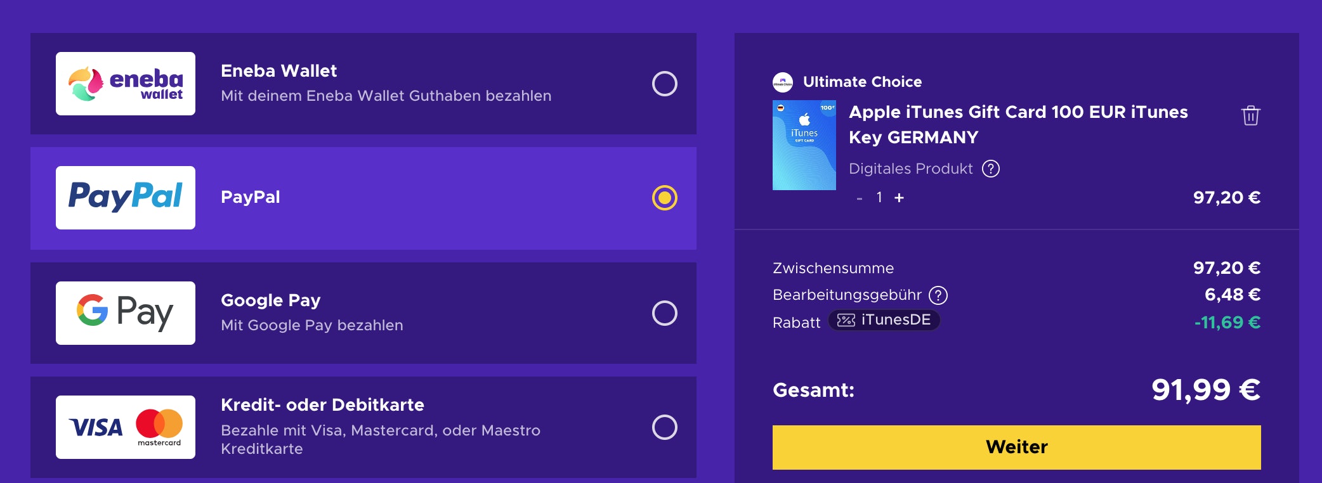
Task: Increase quantity with the plus stepper
Action: pos(899,198)
